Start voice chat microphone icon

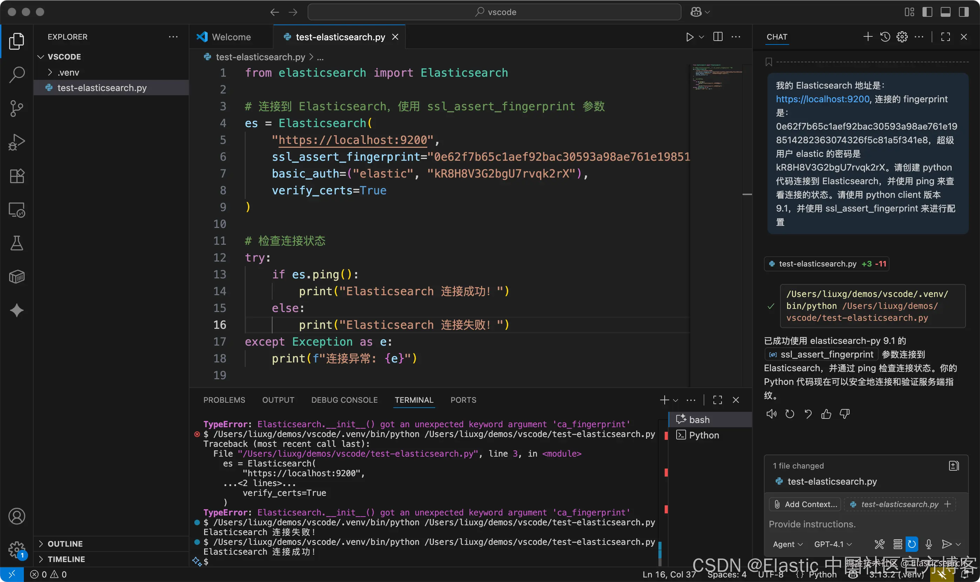[928, 544]
